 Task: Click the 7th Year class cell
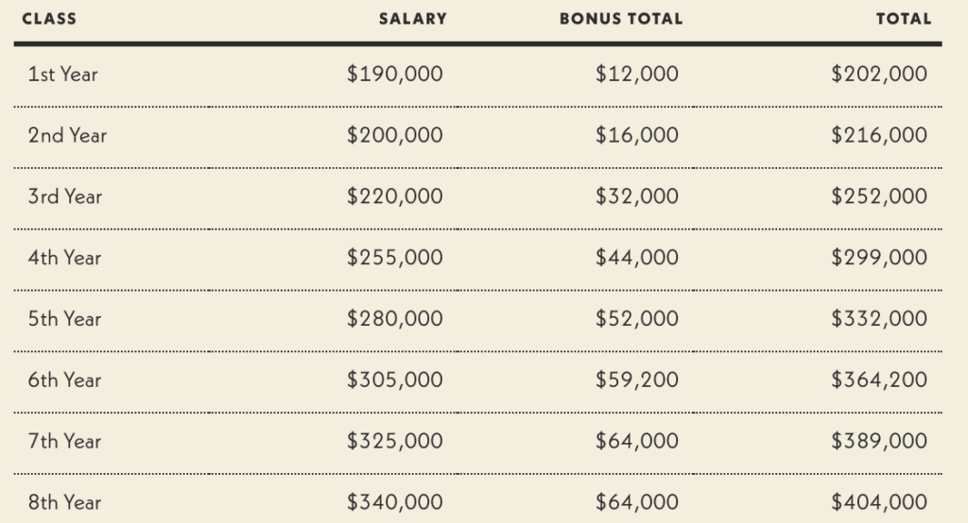pos(65,441)
